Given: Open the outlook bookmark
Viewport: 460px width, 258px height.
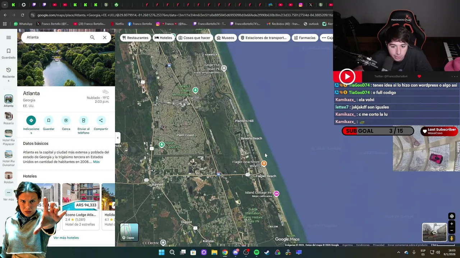Looking at the screenshot, I should click(311, 24).
